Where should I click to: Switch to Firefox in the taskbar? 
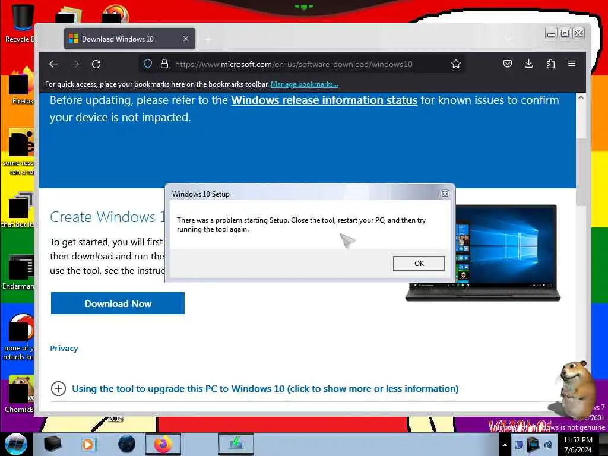click(163, 444)
